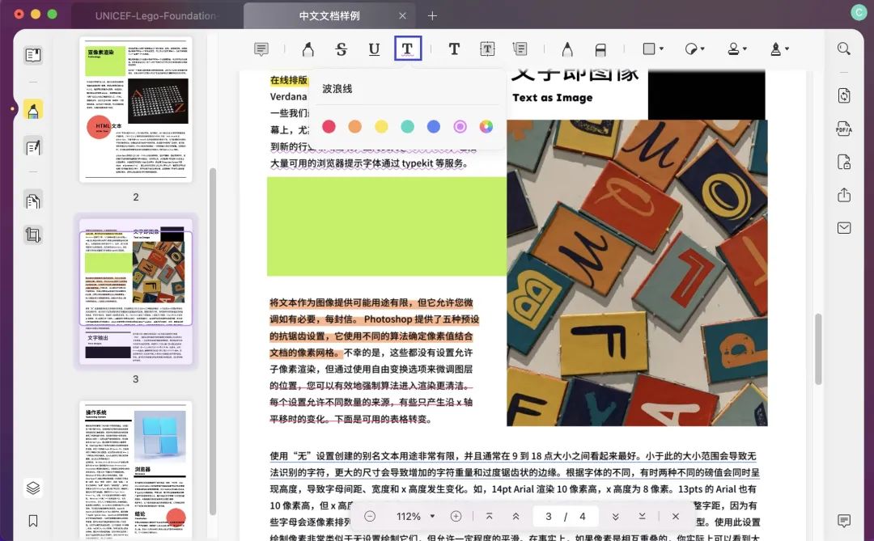Pick the red squiggly line color
Screen dimensions: 874x541
point(329,126)
